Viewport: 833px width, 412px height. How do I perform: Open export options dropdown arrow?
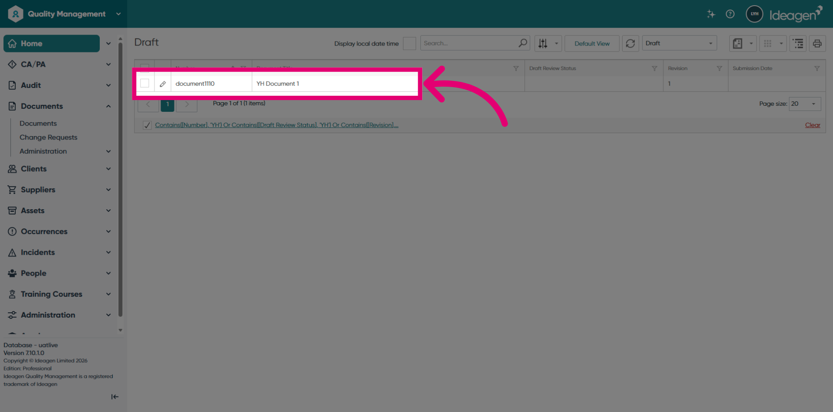pyautogui.click(x=751, y=43)
